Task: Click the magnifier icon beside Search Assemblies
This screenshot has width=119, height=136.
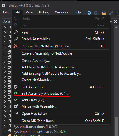Action: point(16,39)
